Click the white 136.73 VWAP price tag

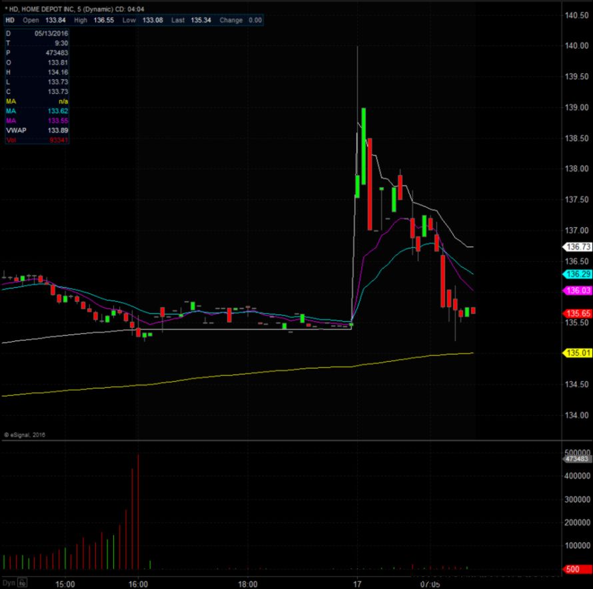pyautogui.click(x=578, y=247)
